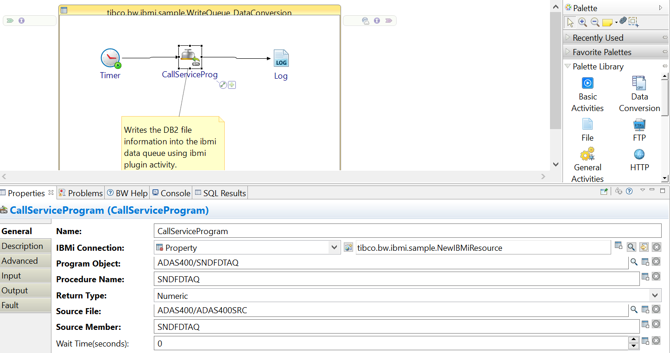Image resolution: width=670 pixels, height=353 pixels.
Task: Open the Advanced properties side tab
Action: [19, 261]
